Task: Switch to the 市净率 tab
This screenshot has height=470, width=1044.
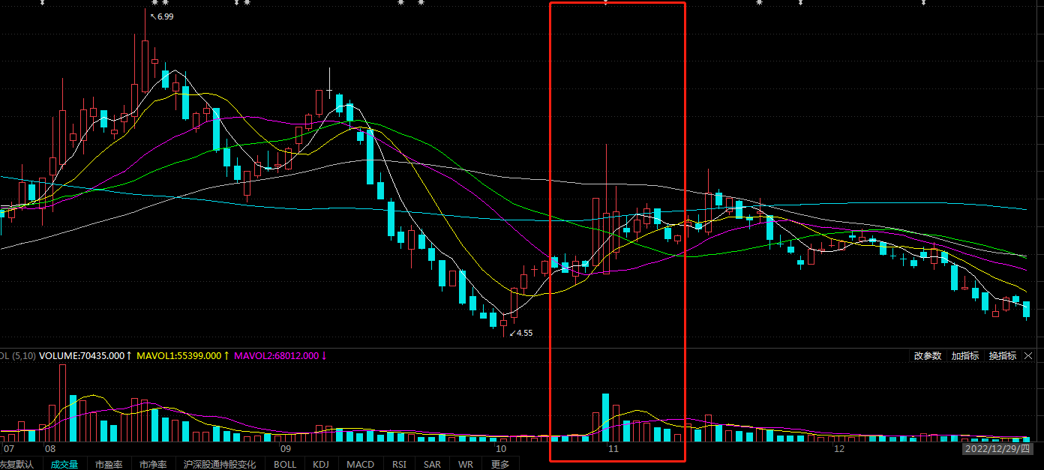Action: point(153,464)
